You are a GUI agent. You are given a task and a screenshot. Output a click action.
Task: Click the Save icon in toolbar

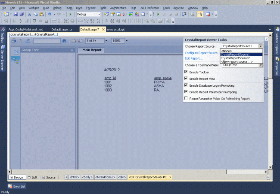(x=16, y=14)
